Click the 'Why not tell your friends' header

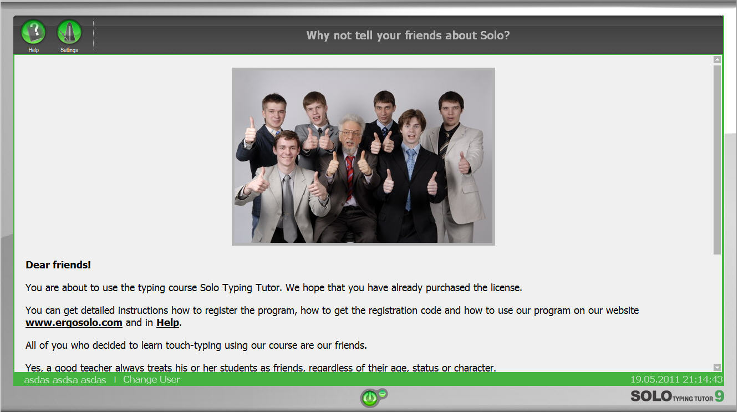coord(408,35)
